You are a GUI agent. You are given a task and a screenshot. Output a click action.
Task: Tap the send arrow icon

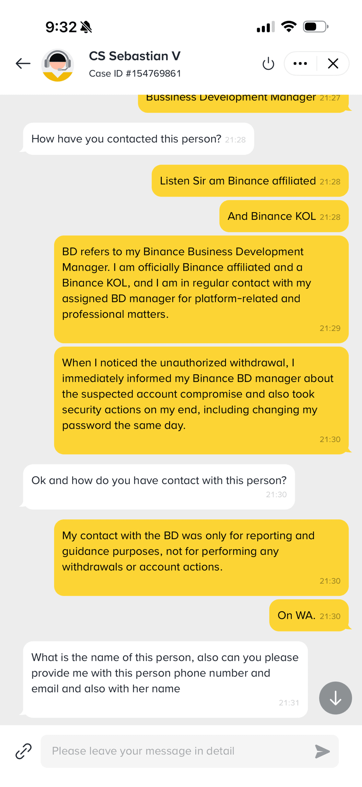[322, 751]
